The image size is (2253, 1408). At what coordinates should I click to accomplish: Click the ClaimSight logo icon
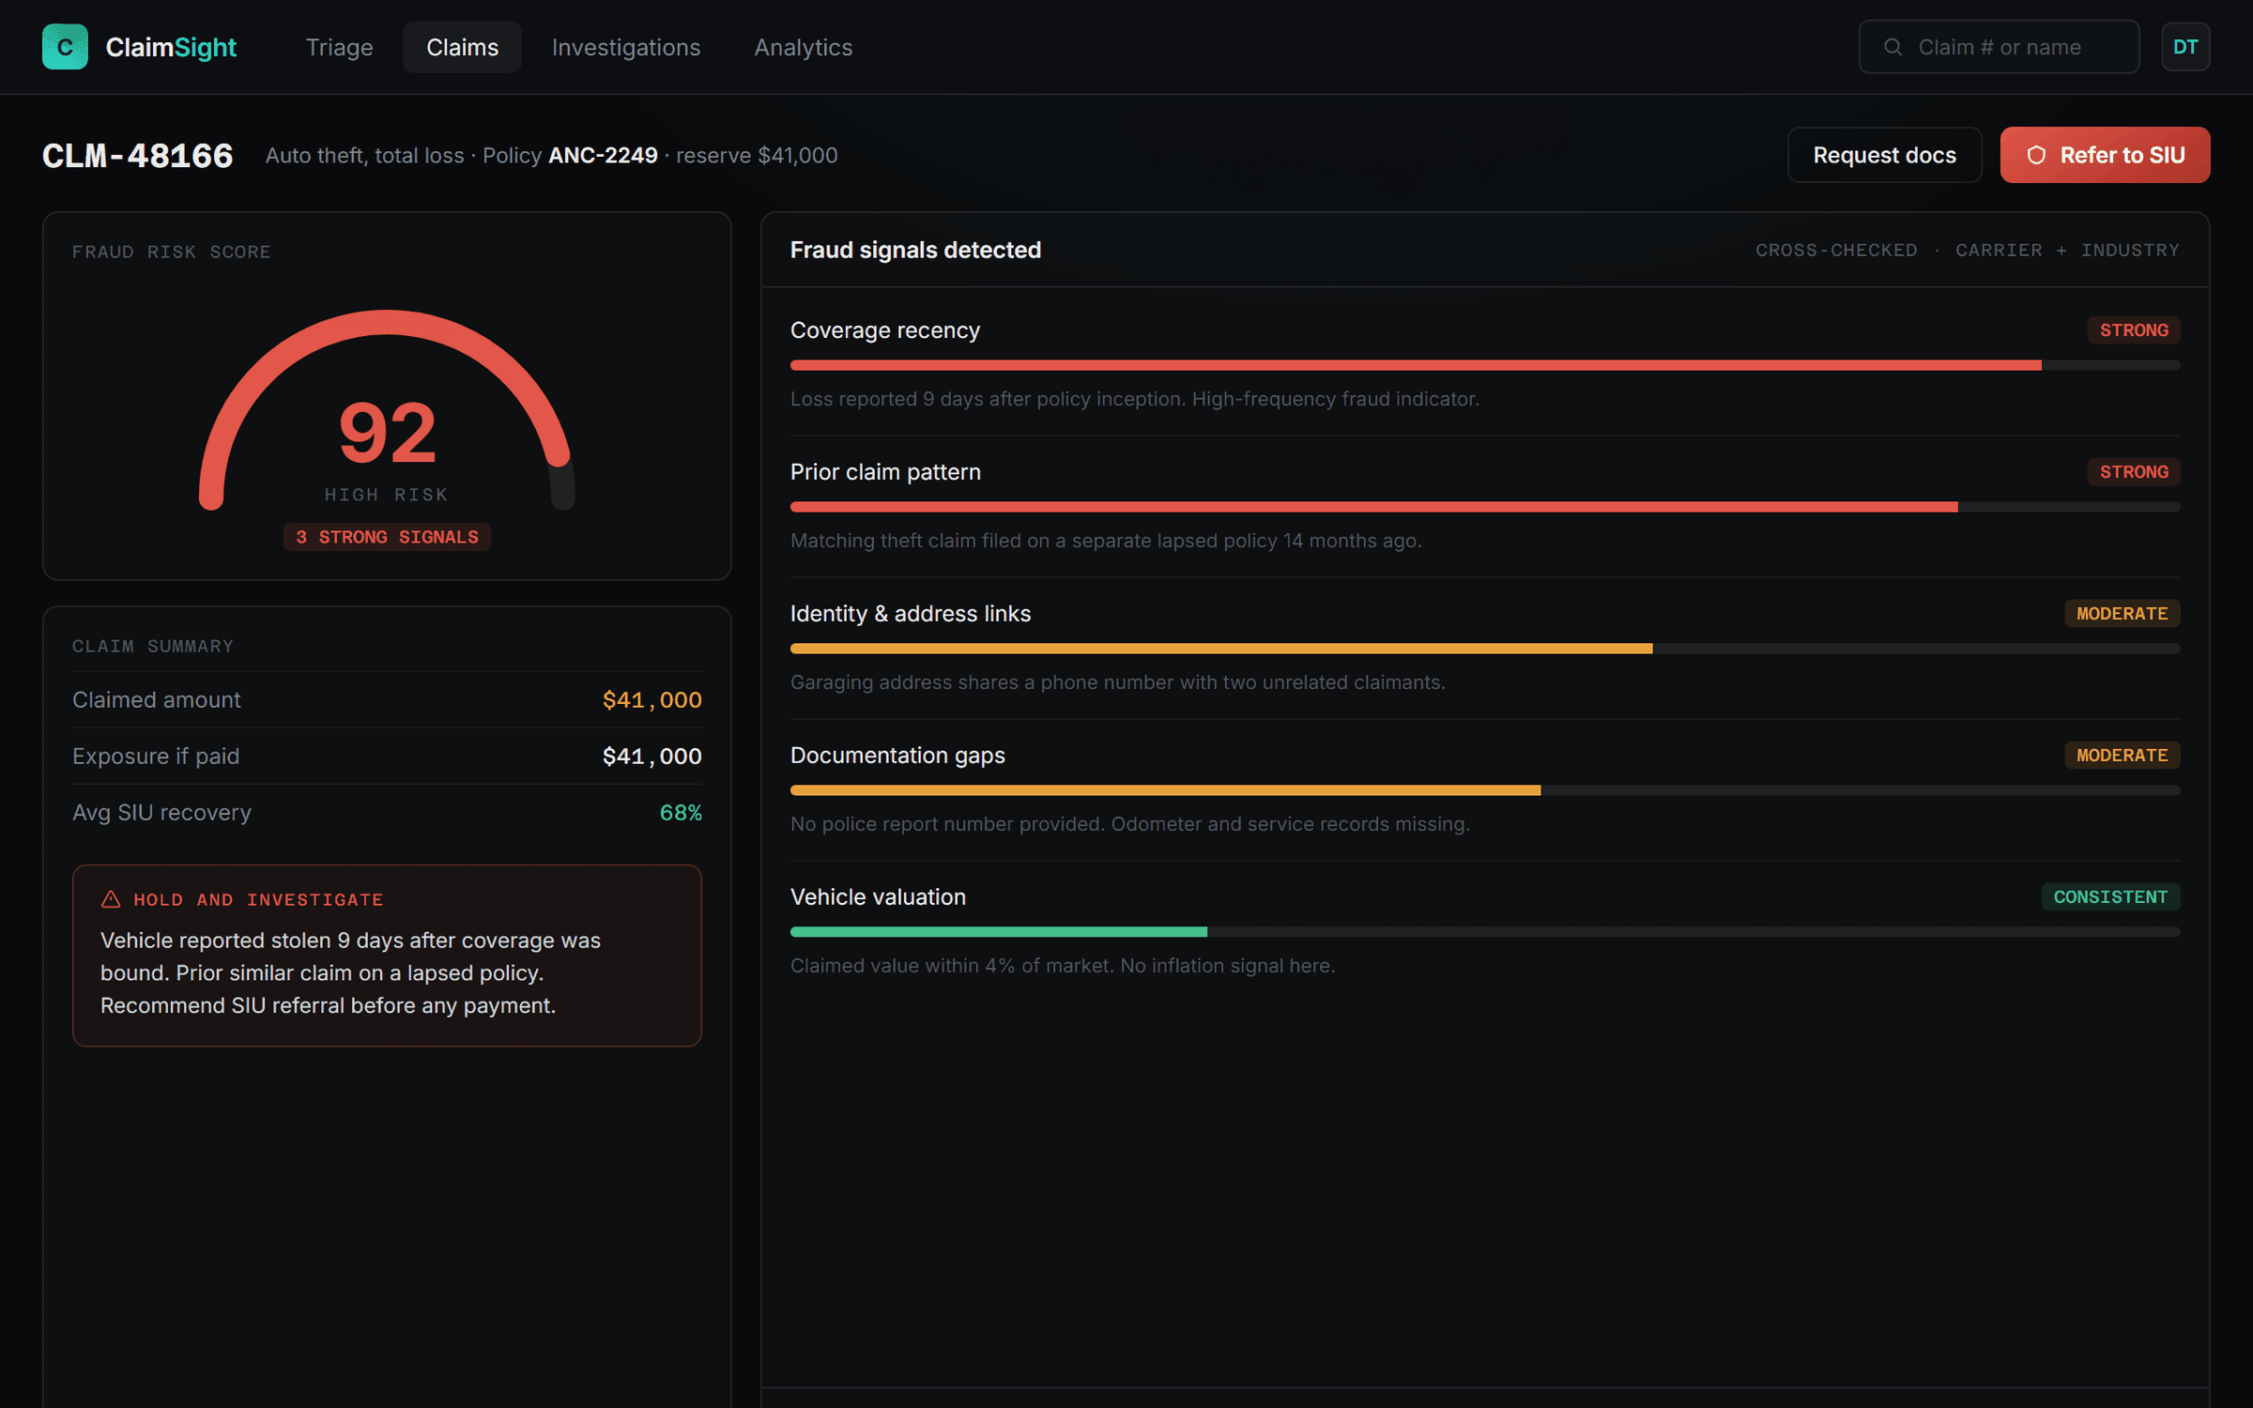point(65,47)
